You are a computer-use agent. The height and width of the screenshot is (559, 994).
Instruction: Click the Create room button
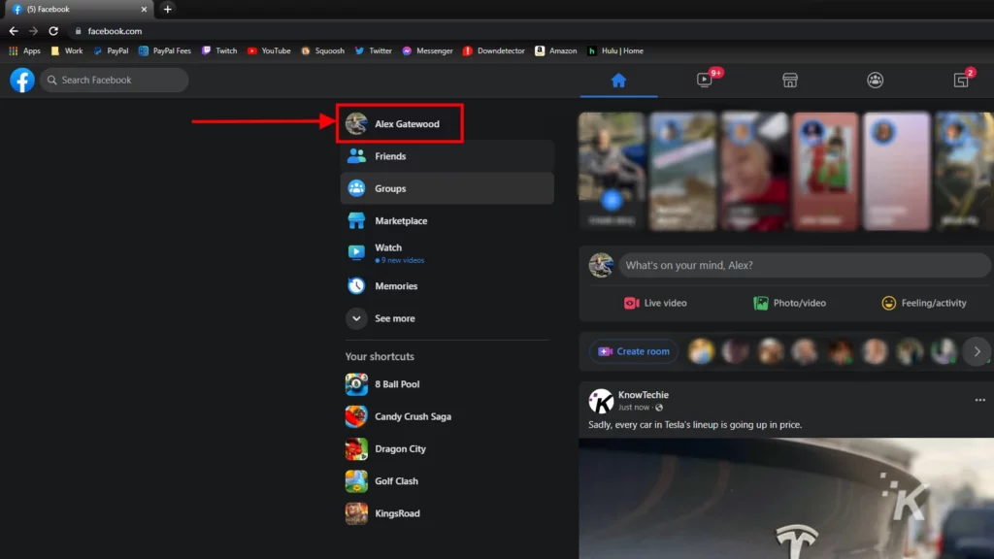tap(634, 351)
